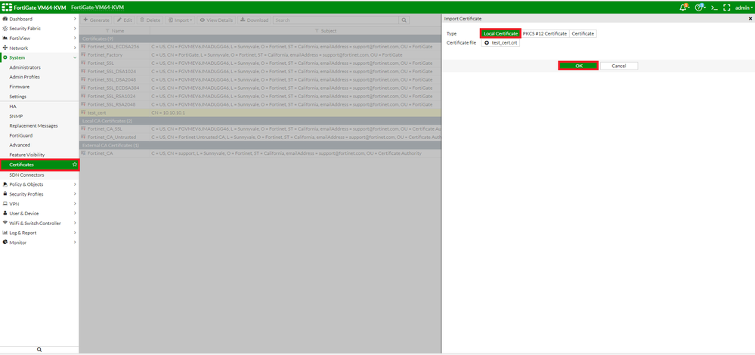
Task: Click the Edit toolbar button
Action: coord(124,20)
